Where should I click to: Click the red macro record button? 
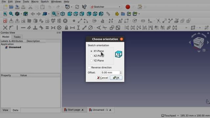128,7
